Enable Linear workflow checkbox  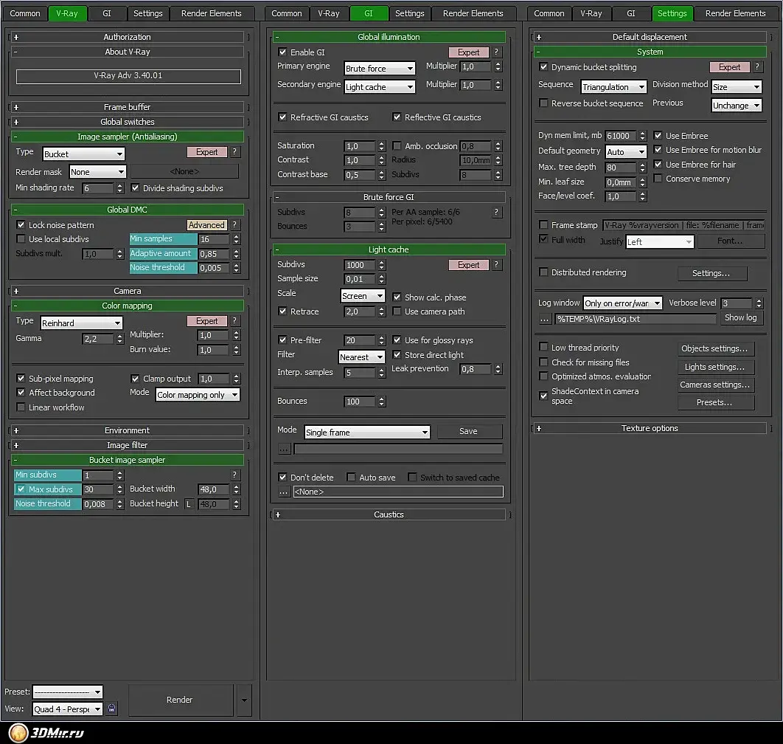[21, 407]
